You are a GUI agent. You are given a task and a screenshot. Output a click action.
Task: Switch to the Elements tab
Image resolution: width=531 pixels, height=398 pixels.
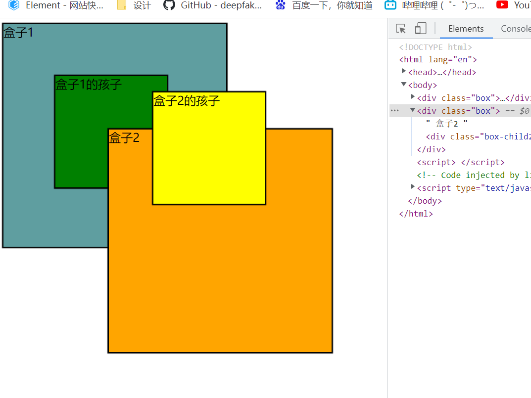tap(466, 29)
